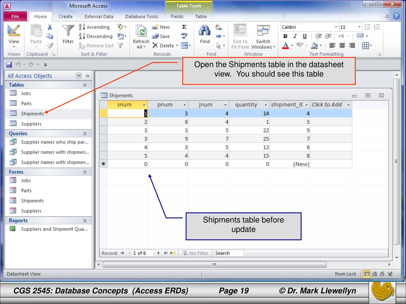Click the Refresh All icon

141,32
